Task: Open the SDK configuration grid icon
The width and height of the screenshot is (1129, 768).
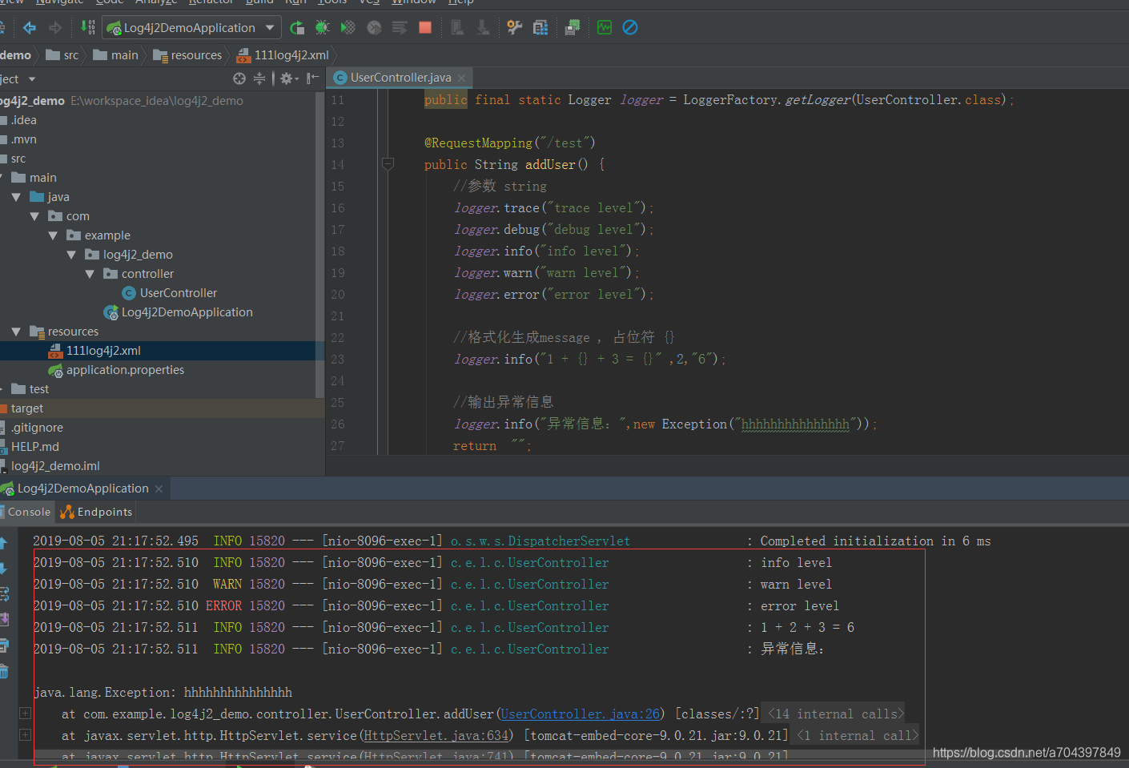Action: pyautogui.click(x=540, y=28)
